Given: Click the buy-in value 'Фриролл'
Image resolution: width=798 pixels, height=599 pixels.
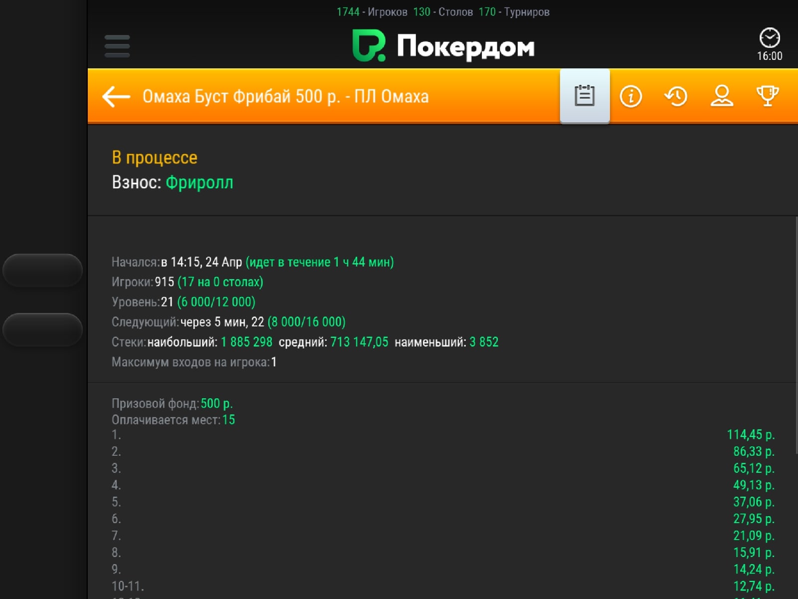Looking at the screenshot, I should pyautogui.click(x=199, y=182).
